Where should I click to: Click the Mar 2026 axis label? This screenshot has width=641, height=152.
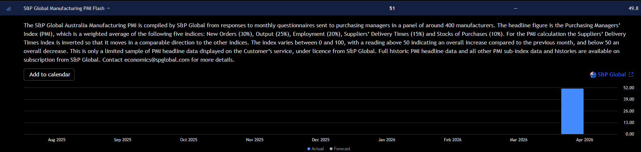(519, 140)
